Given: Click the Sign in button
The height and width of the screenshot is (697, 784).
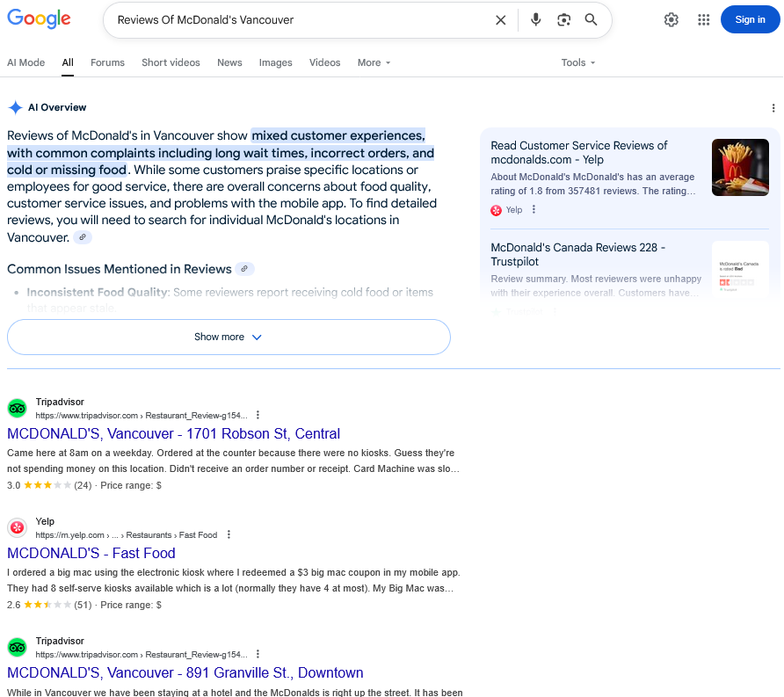Looking at the screenshot, I should pyautogui.click(x=750, y=19).
